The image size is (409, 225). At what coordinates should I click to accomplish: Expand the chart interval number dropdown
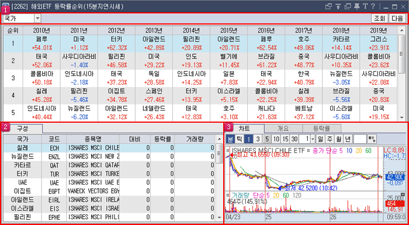pyautogui.click(x=313, y=139)
